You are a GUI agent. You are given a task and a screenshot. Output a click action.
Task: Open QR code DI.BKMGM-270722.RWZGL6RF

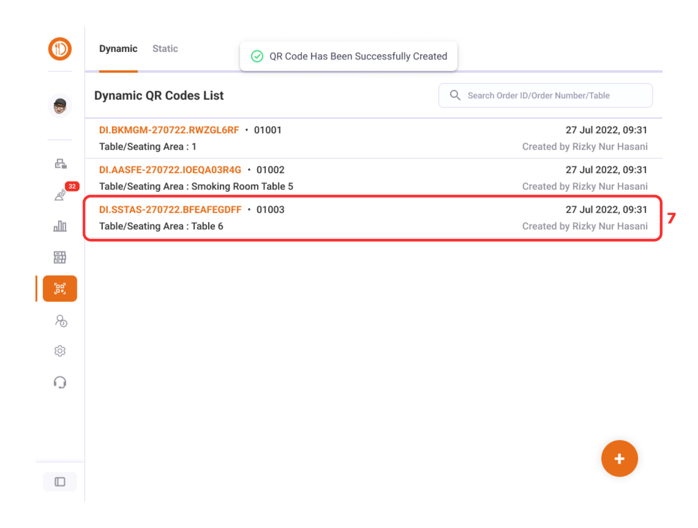coord(169,130)
